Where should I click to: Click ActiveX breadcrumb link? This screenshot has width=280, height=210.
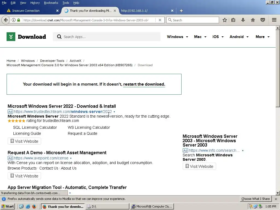[75, 61]
